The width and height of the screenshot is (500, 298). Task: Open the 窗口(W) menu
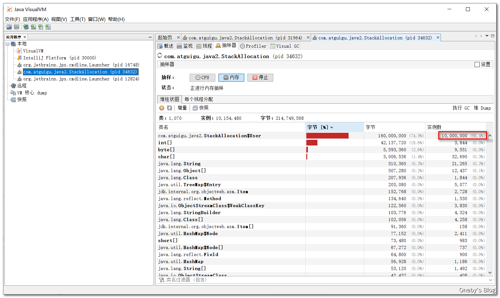97,19
